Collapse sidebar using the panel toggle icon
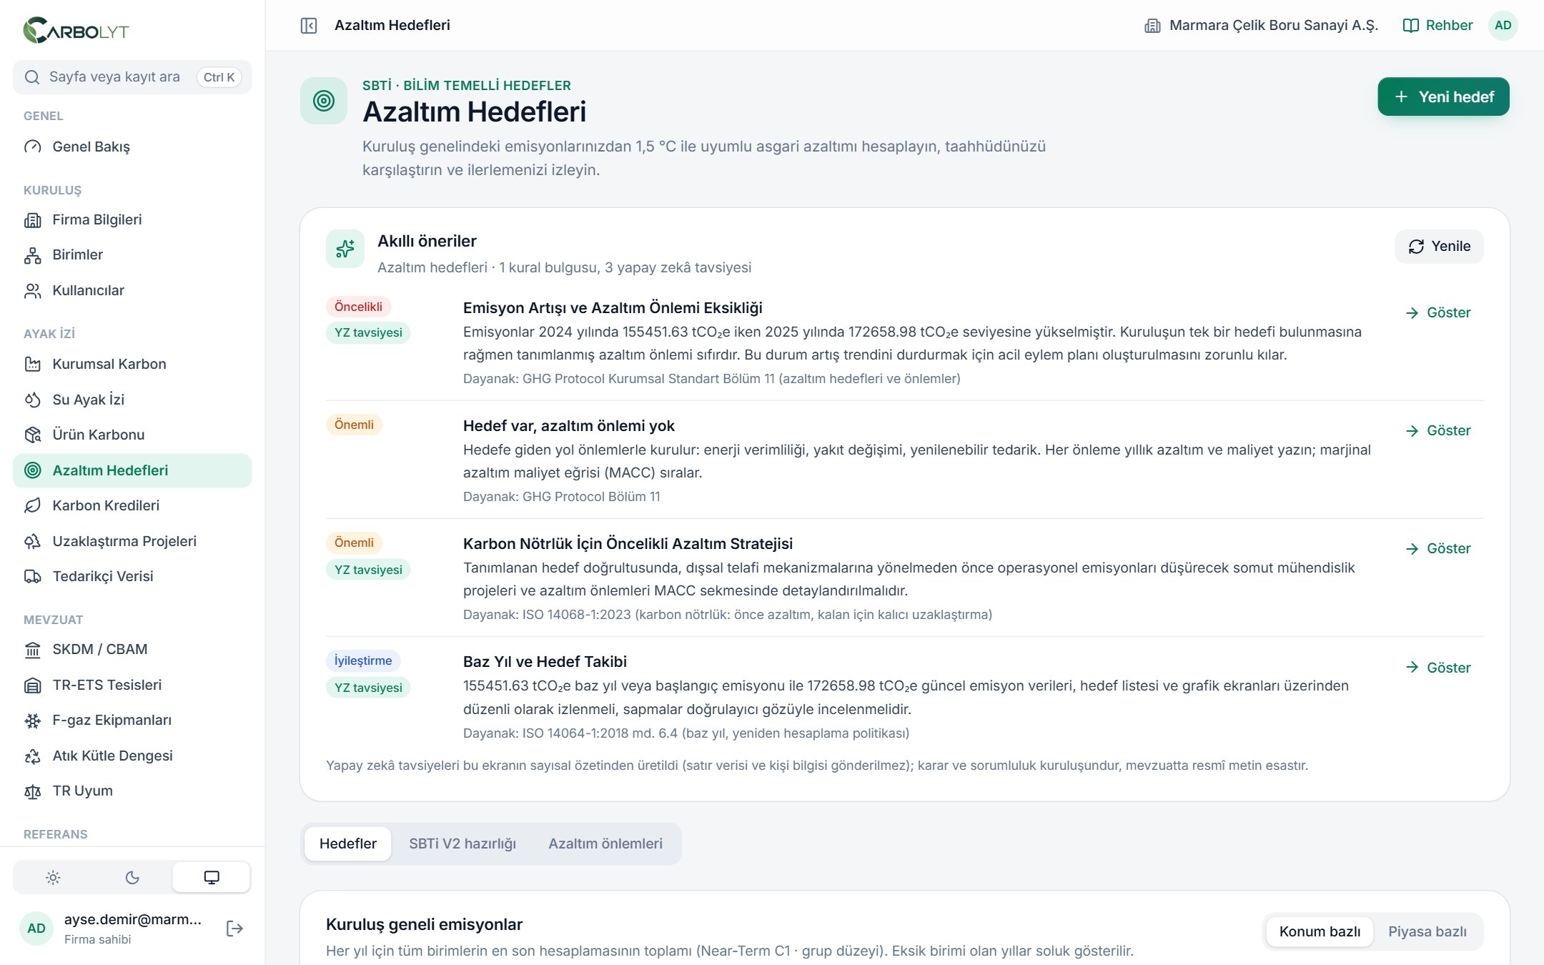Image resolution: width=1544 pixels, height=965 pixels. (309, 26)
